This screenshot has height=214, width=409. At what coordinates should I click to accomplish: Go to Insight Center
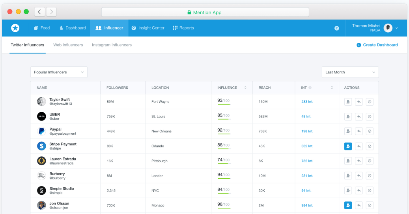[x=148, y=28]
